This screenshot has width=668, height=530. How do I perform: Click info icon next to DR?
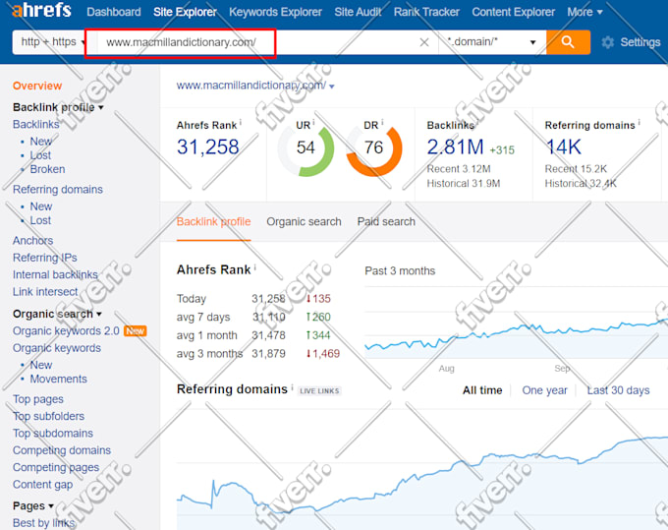coord(382,123)
